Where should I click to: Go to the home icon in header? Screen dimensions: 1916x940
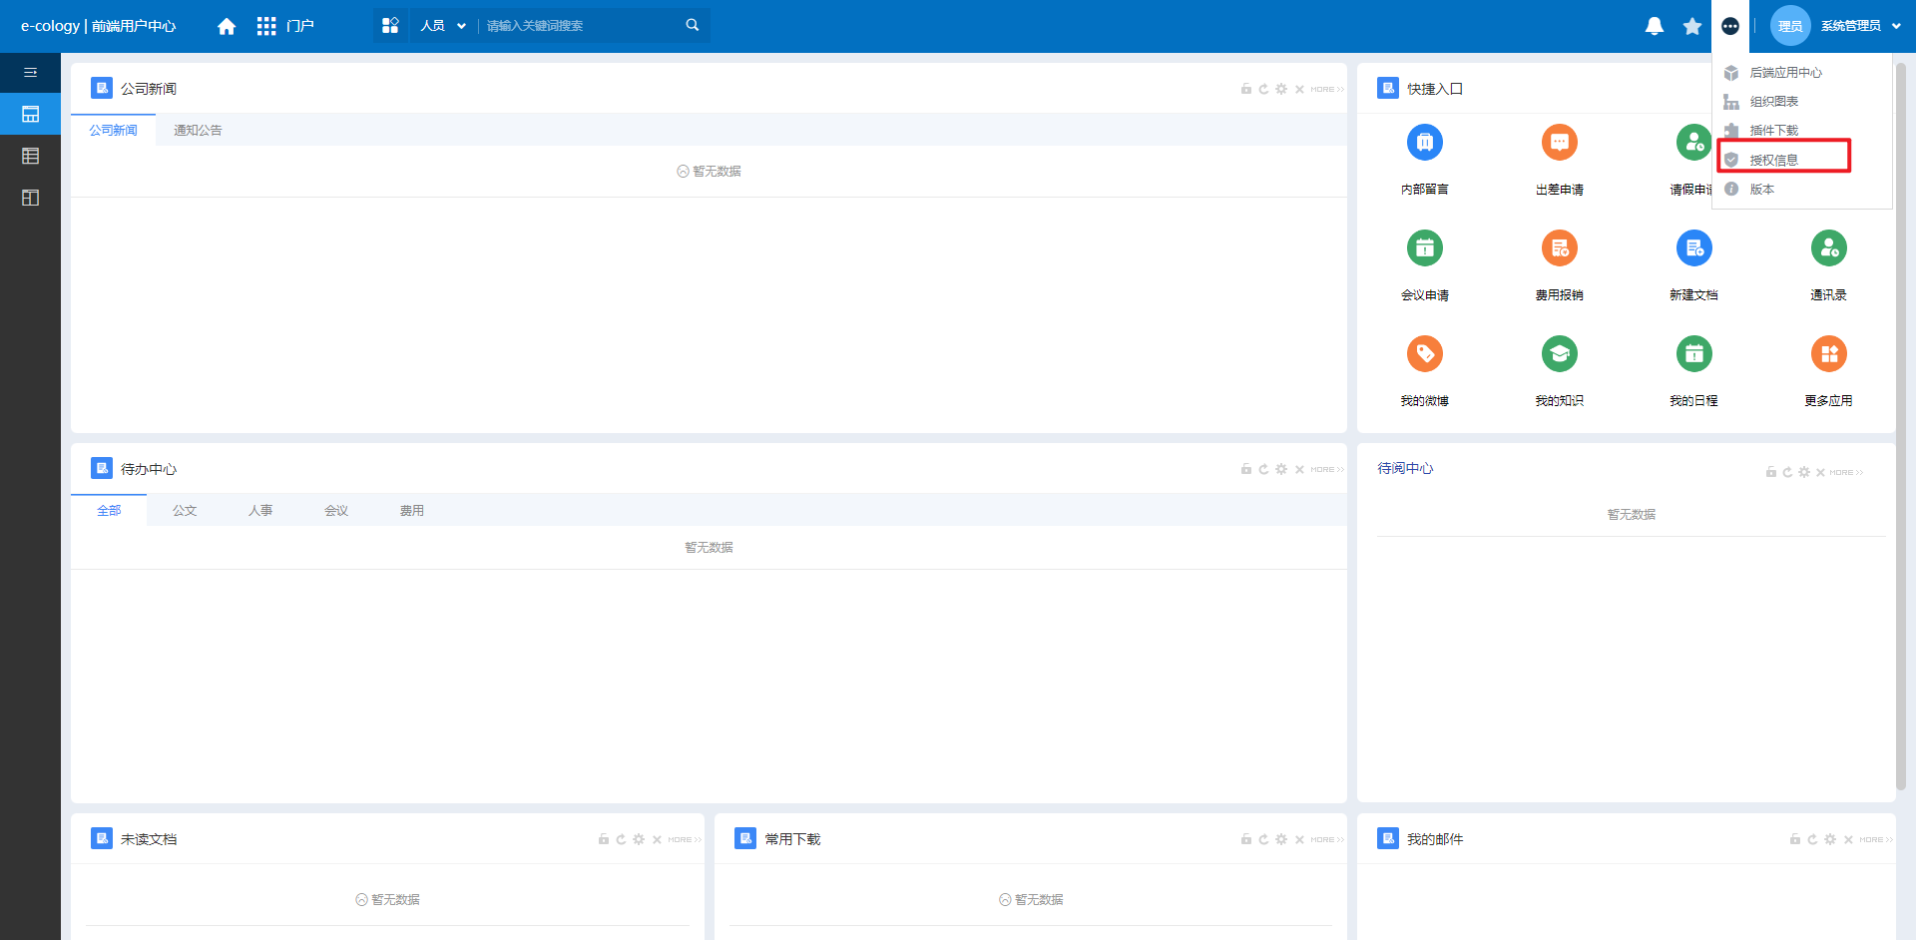click(x=227, y=26)
